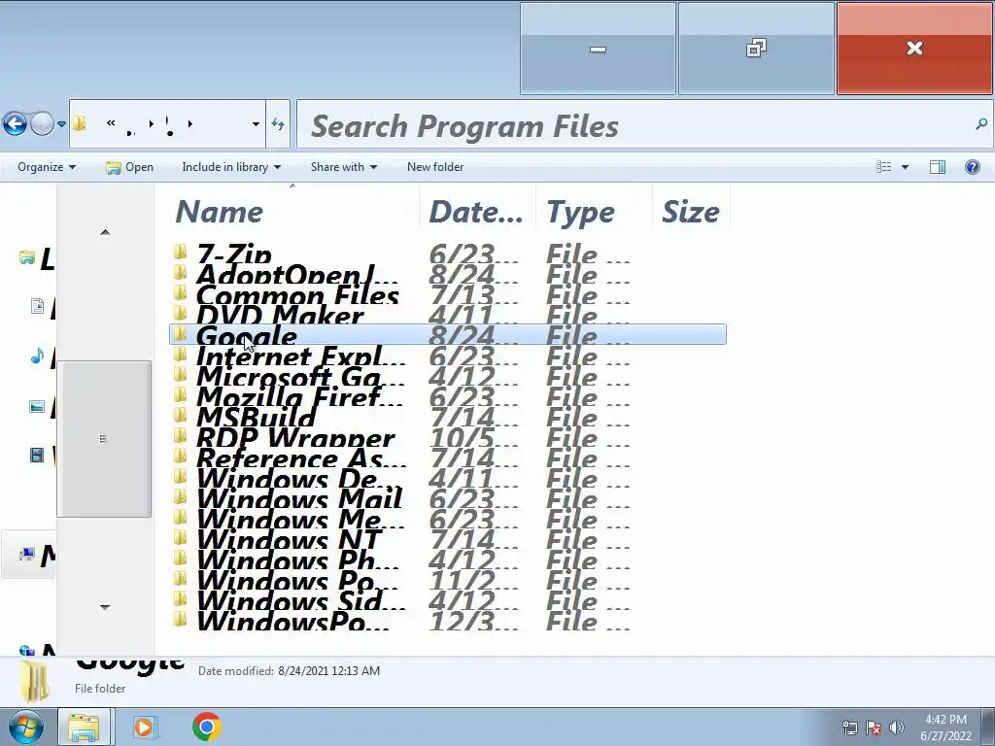Click the Windows Portable folder icon
The image size is (995, 746).
180,578
